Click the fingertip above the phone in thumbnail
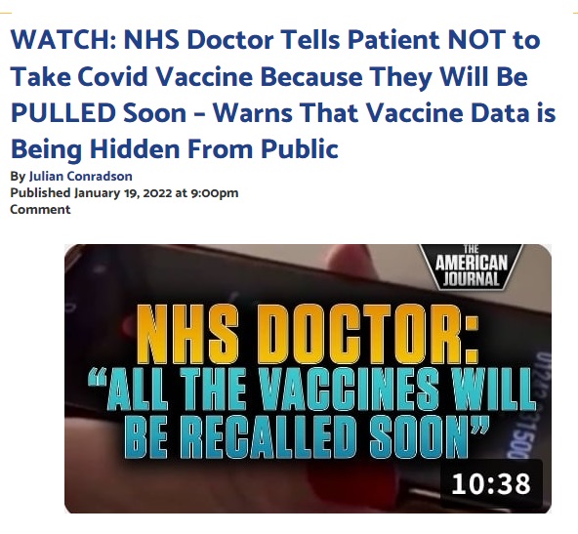The image size is (578, 534). coord(349,258)
